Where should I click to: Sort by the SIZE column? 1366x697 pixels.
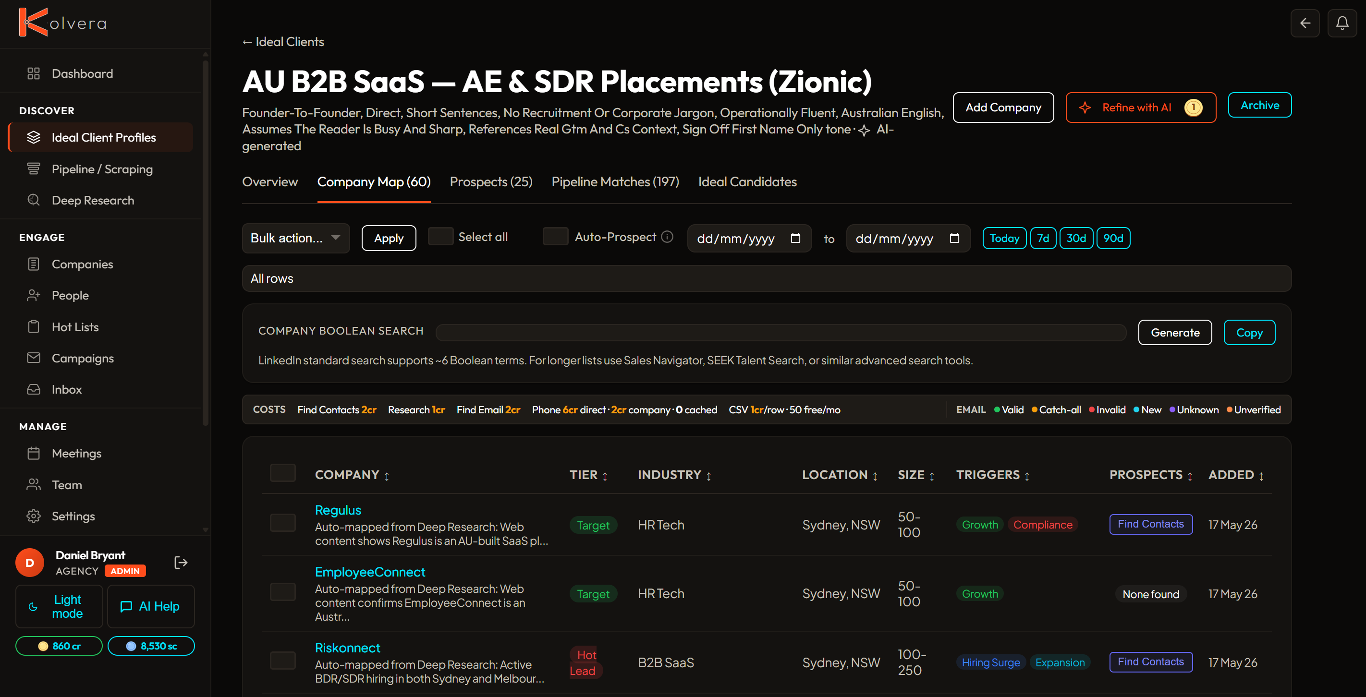point(916,475)
